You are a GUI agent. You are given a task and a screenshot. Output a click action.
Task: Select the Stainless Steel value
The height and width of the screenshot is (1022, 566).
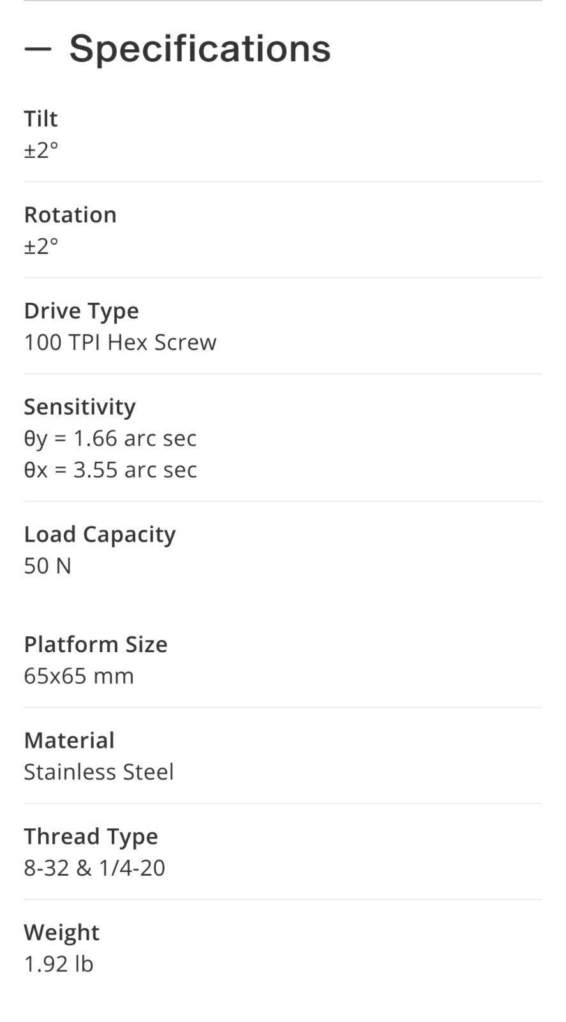point(99,772)
